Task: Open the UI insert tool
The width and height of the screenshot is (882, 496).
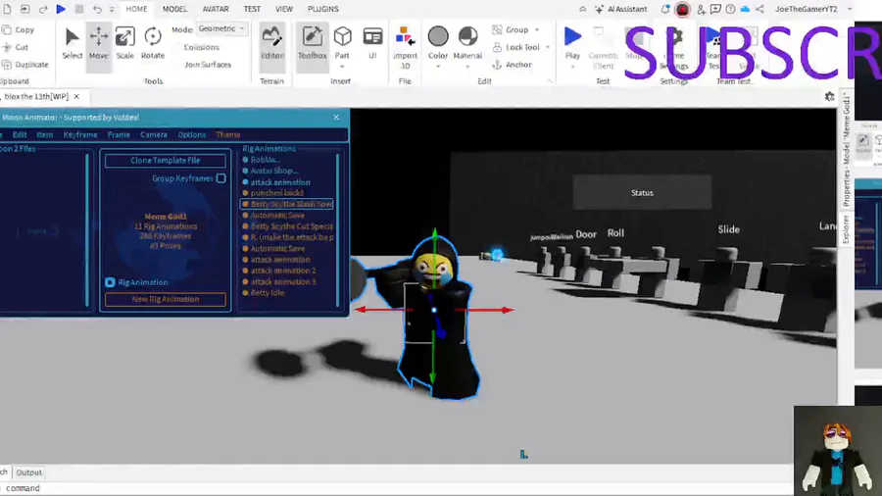Action: tap(372, 44)
